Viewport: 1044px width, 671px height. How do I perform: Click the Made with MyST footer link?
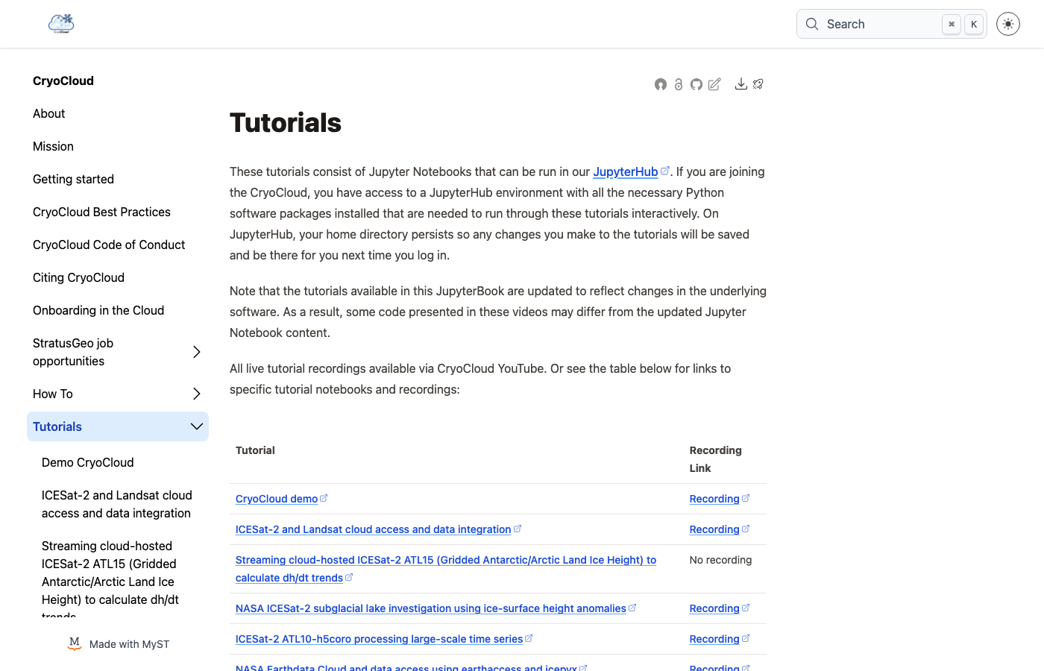pyautogui.click(x=119, y=644)
